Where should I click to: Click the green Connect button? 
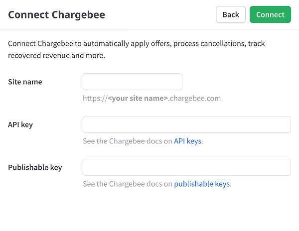pyautogui.click(x=270, y=14)
